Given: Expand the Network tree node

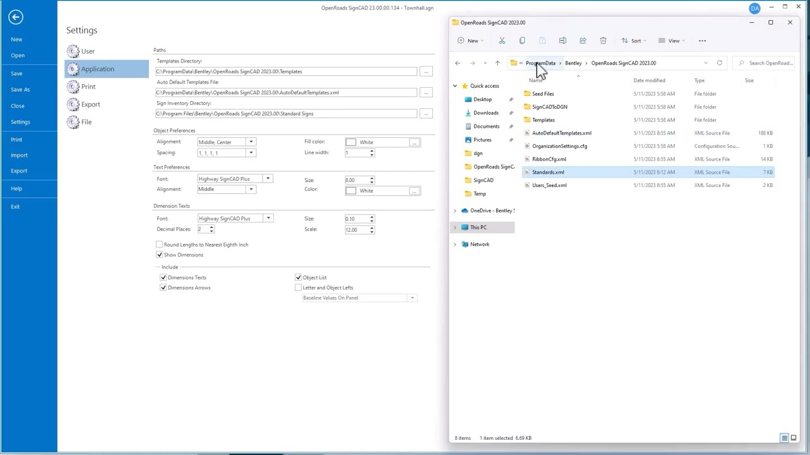Looking at the screenshot, I should pos(455,245).
